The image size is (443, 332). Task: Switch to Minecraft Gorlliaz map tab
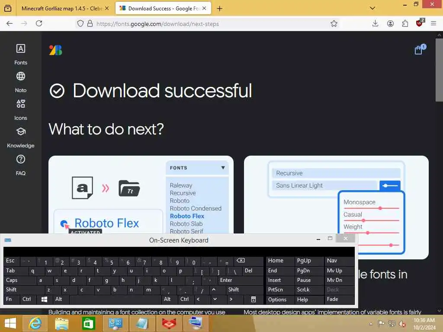(61, 9)
